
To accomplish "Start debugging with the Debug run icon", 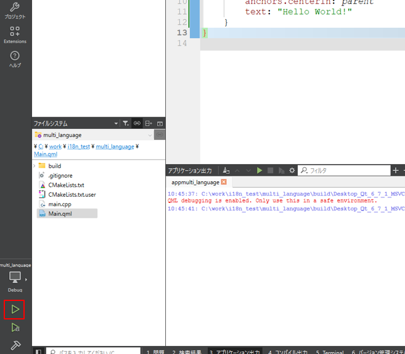I will point(15,328).
